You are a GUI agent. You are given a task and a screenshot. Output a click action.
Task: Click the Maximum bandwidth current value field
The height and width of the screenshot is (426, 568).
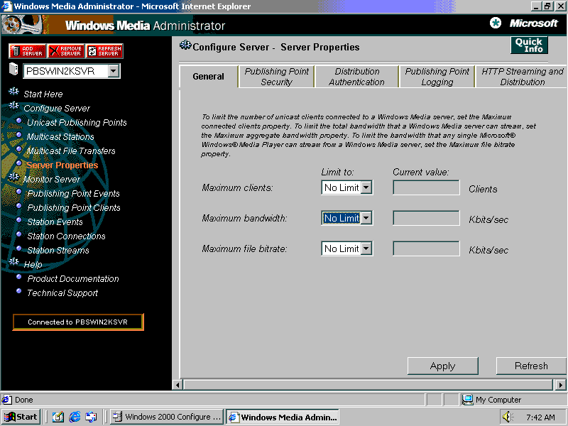[x=426, y=218]
